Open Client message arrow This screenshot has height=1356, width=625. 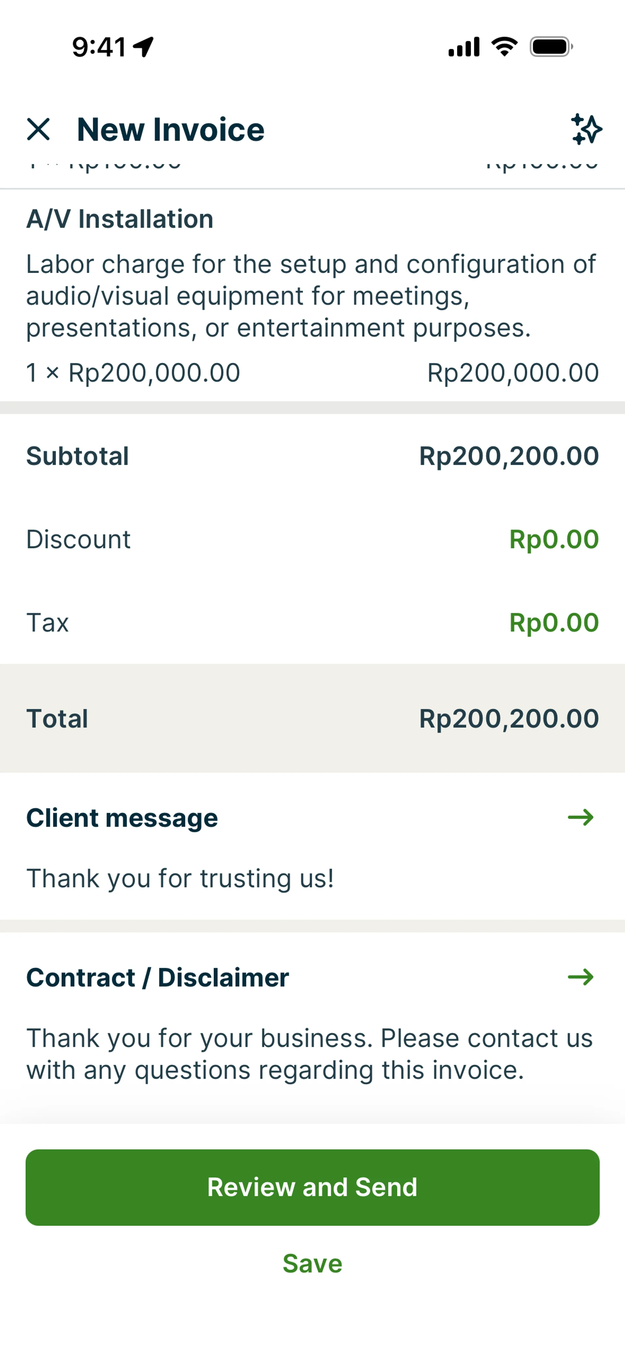click(x=580, y=817)
